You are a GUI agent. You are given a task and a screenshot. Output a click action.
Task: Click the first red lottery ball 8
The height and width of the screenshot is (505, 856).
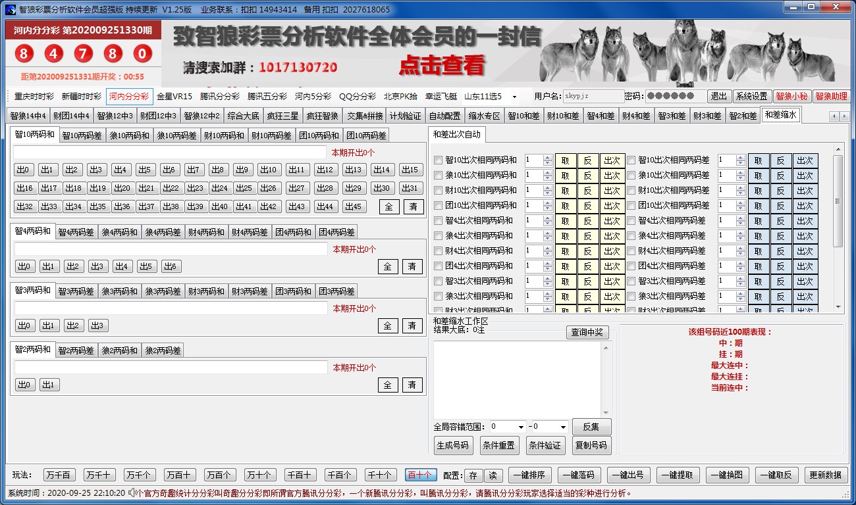tap(23, 53)
